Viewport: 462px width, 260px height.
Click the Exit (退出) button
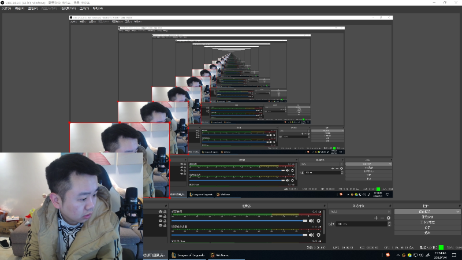pyautogui.click(x=427, y=233)
